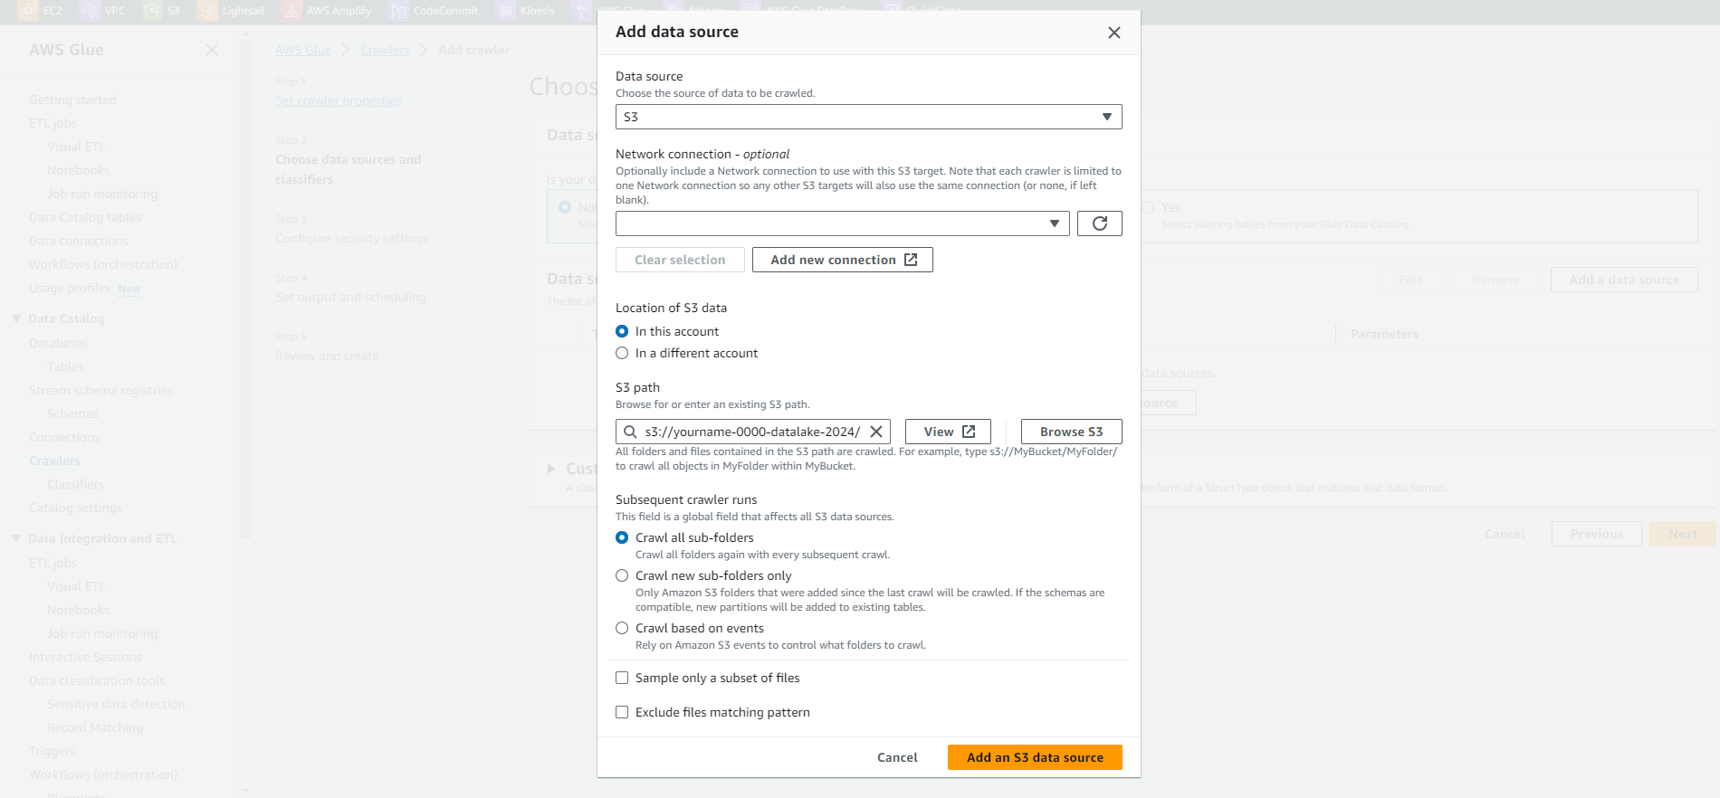This screenshot has height=798, width=1720.
Task: Click the Kinesis shortcut icon
Action: point(505,11)
